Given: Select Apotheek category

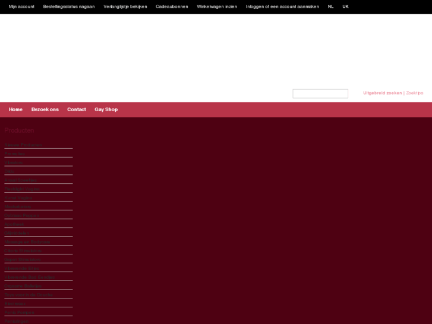Looking at the screenshot, I should click(x=14, y=224).
